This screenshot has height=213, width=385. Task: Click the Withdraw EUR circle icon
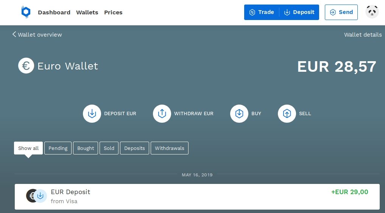pos(162,114)
